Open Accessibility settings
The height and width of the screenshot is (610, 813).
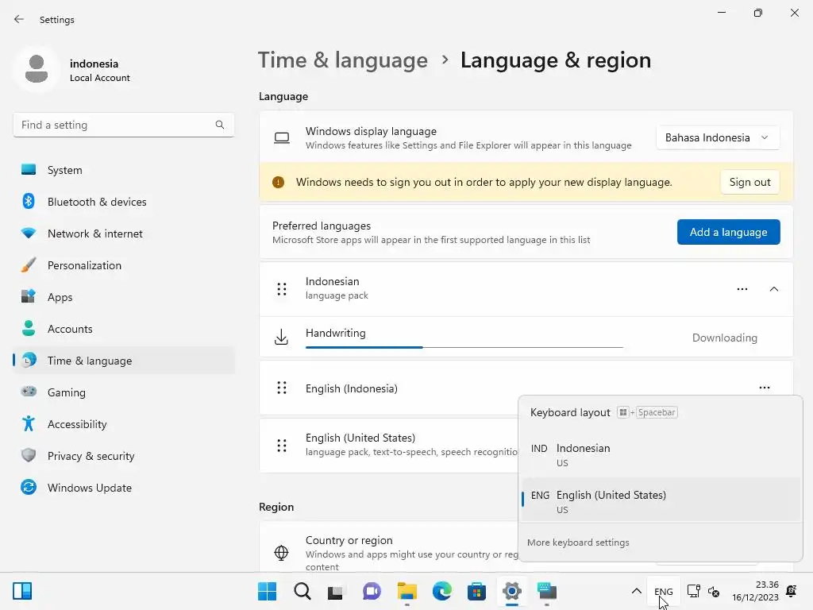[x=123, y=424]
